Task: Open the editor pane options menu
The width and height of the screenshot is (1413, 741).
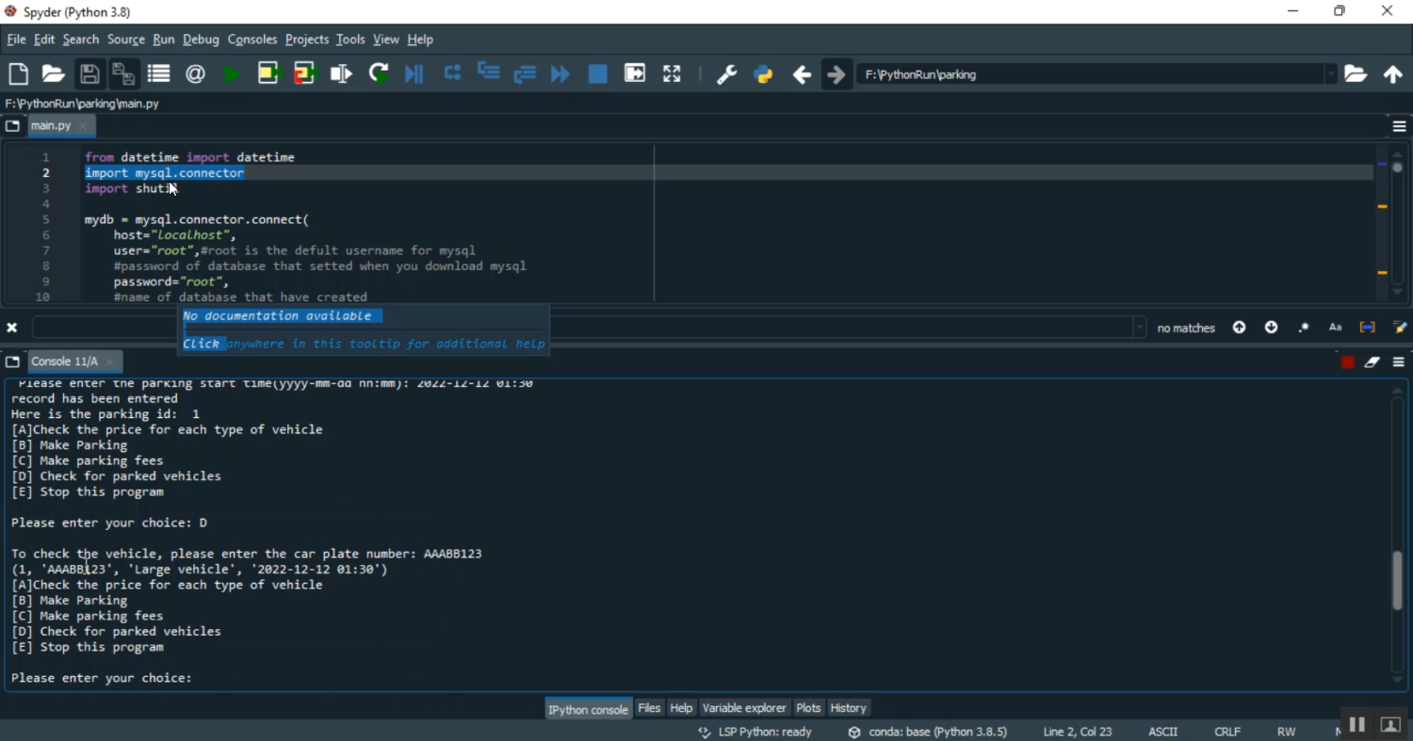Action: [x=1399, y=126]
